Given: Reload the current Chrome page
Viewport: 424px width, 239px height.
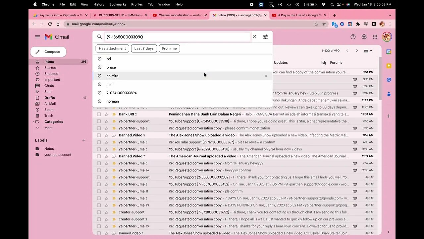Looking at the screenshot, I should point(50,24).
